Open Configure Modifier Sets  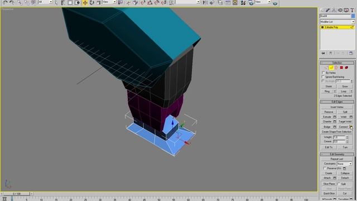(351, 53)
